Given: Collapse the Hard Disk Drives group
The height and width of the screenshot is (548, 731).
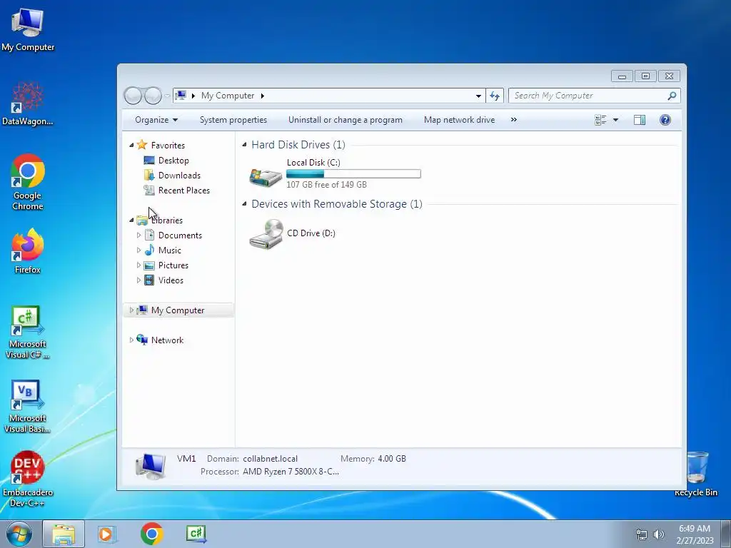Looking at the screenshot, I should click(x=244, y=145).
